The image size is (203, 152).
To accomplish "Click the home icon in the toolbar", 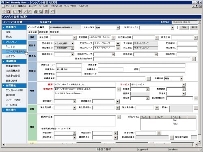I will [4, 12].
